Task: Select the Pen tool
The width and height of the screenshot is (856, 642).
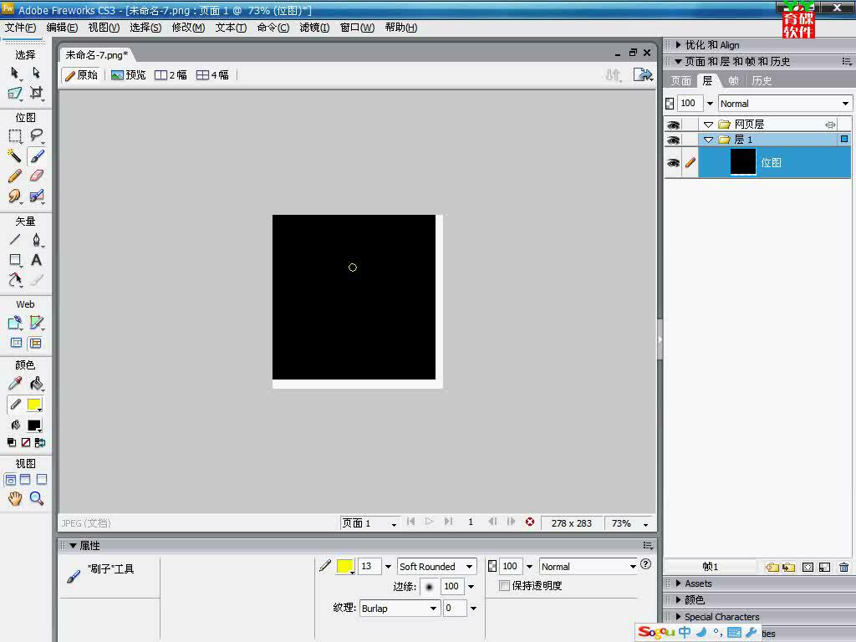Action: point(36,240)
